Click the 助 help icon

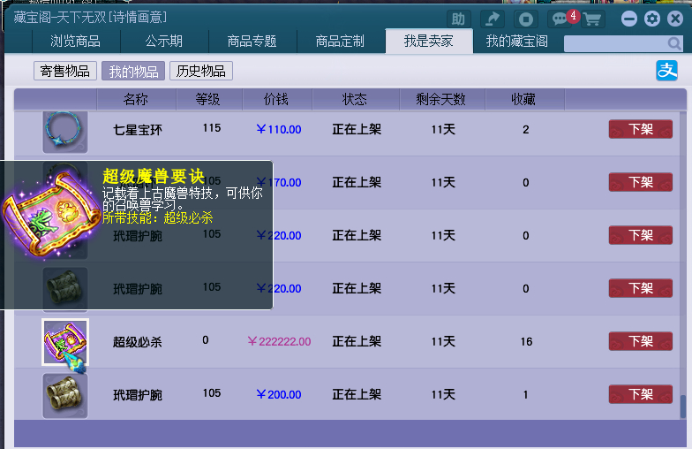pyautogui.click(x=458, y=19)
